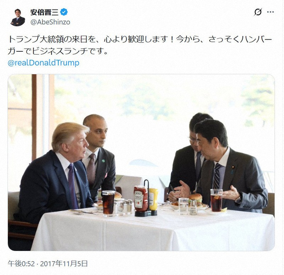Click the tweet text about ハンバーガー lunch

pos(140,45)
